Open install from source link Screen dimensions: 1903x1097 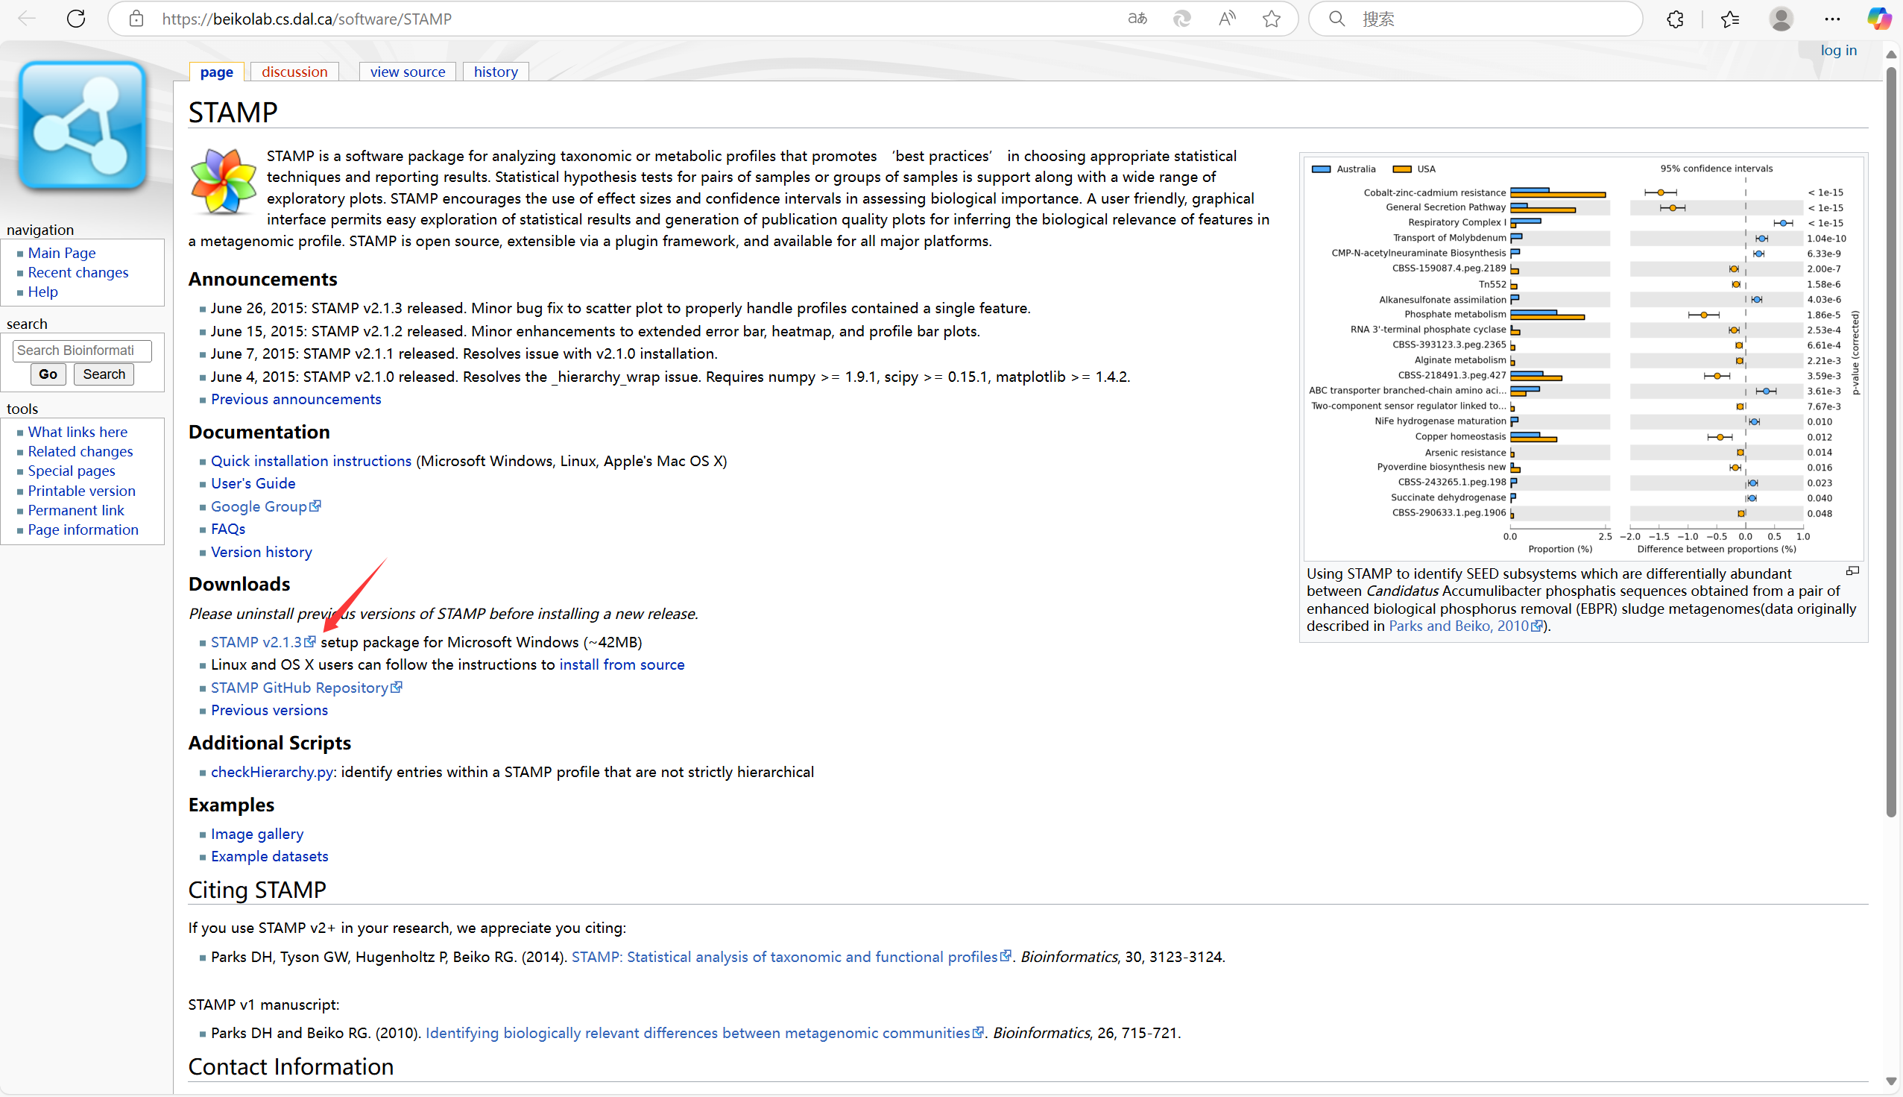tap(622, 665)
